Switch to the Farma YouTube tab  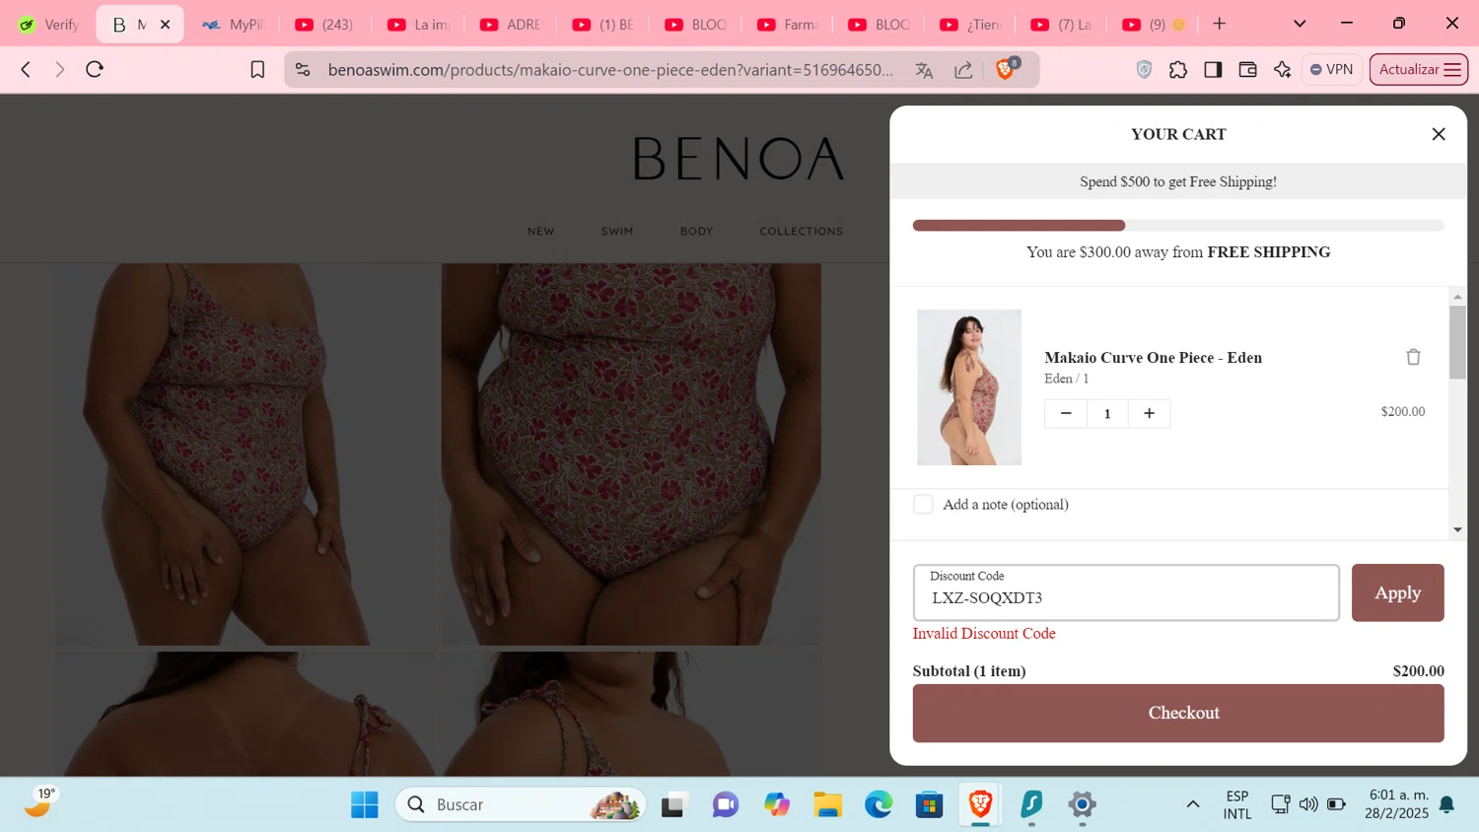(788, 25)
